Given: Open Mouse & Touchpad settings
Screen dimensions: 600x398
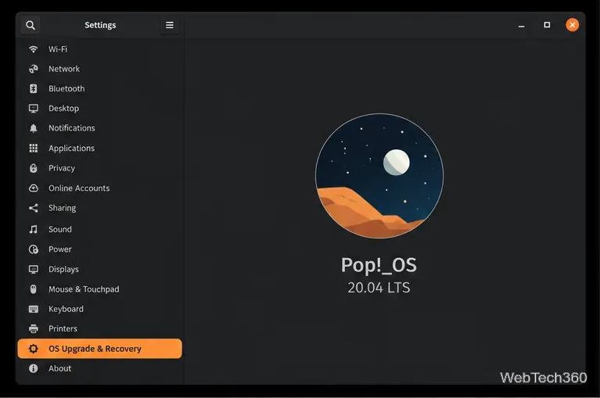Looking at the screenshot, I should pyautogui.click(x=99, y=289).
